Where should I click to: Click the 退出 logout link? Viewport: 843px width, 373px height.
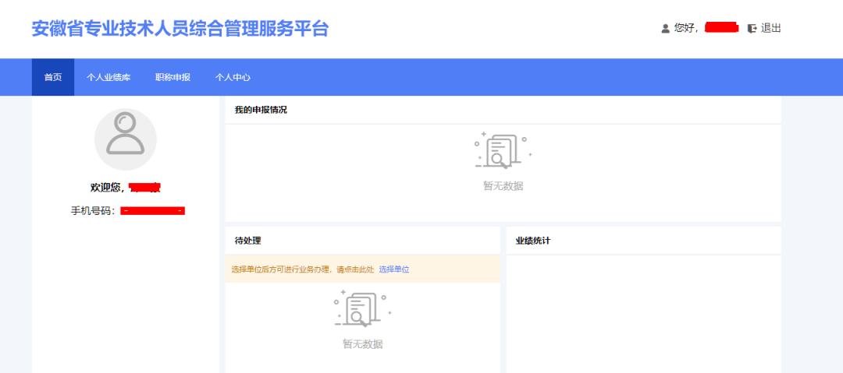coord(771,29)
